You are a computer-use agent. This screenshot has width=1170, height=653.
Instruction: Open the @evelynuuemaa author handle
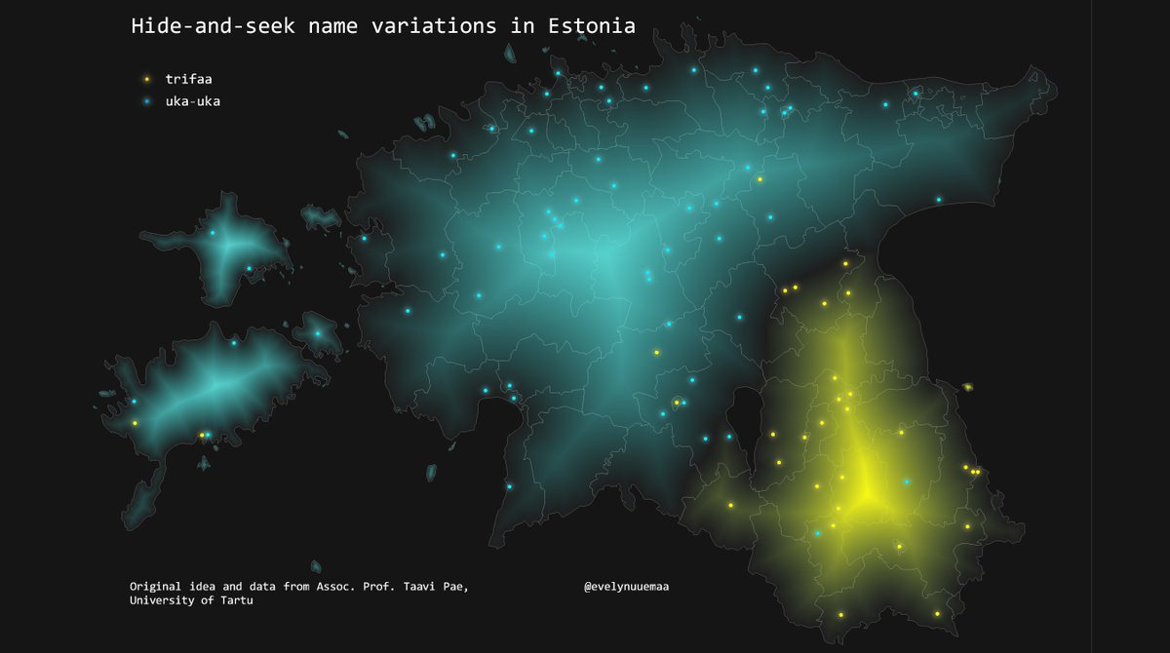click(626, 586)
